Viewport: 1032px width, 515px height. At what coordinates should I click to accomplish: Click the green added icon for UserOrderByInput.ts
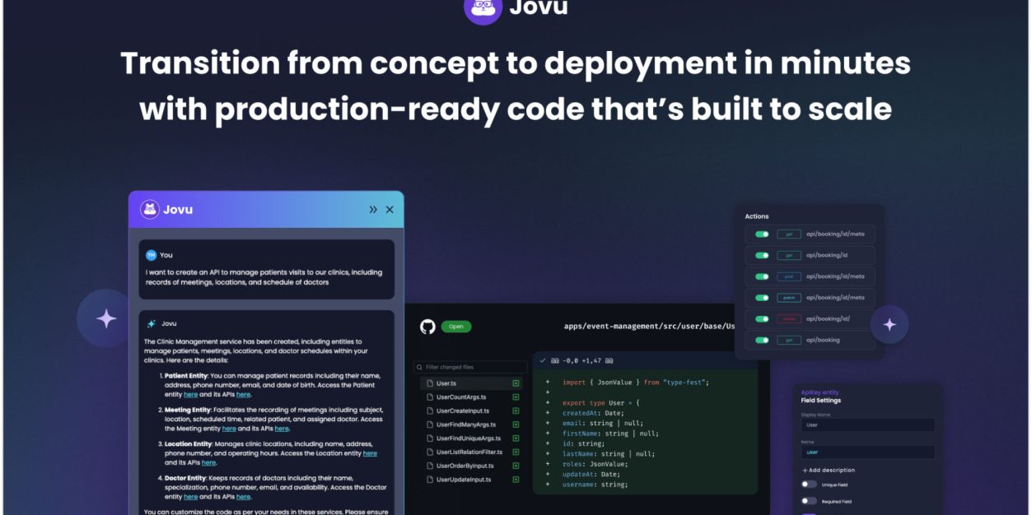[516, 466]
